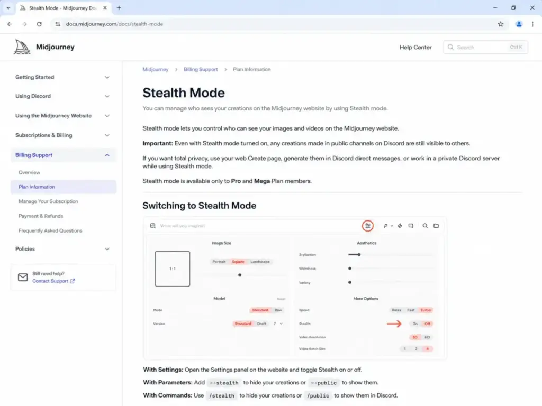Screen dimensions: 542x406
Task: Open Frequently Asked Questions page
Action: (x=50, y=230)
